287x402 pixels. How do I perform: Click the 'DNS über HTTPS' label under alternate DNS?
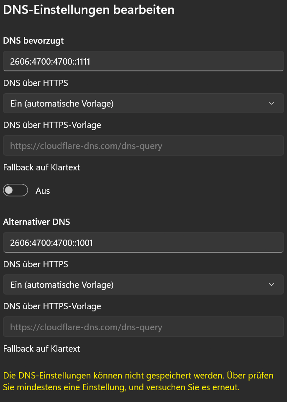[x=36, y=264]
